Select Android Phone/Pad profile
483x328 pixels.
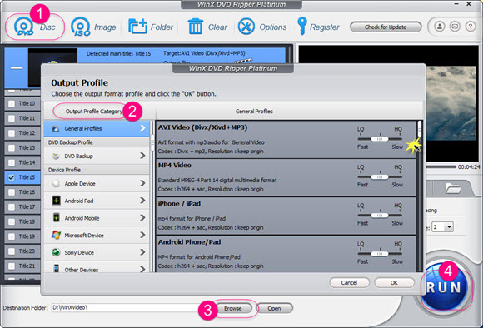point(286,254)
